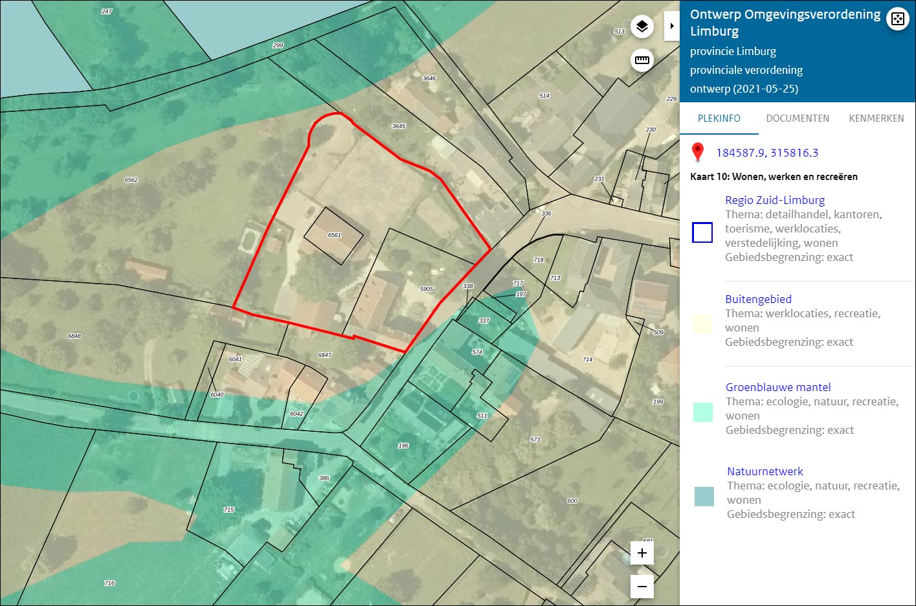Click the Groenblauwe mantel mint swatch
The height and width of the screenshot is (606, 916).
point(702,412)
